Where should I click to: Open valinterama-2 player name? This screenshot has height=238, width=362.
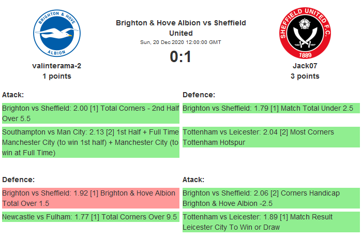click(x=57, y=66)
